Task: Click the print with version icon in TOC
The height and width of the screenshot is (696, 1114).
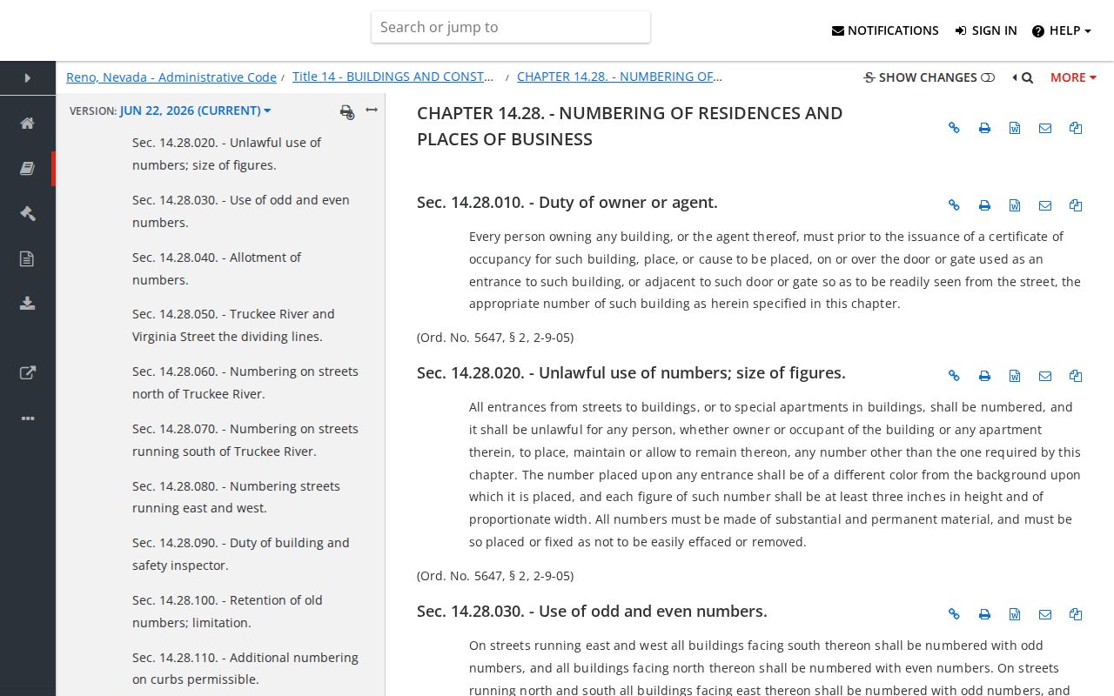Action: [347, 111]
